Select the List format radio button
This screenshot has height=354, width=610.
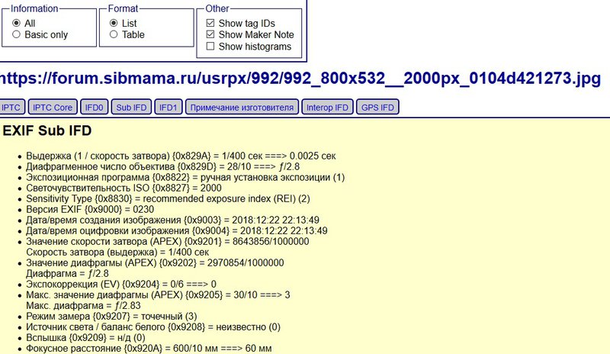pyautogui.click(x=114, y=23)
